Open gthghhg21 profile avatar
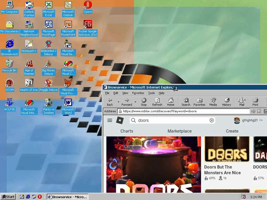The height and width of the screenshot is (200, 267). (237, 120)
